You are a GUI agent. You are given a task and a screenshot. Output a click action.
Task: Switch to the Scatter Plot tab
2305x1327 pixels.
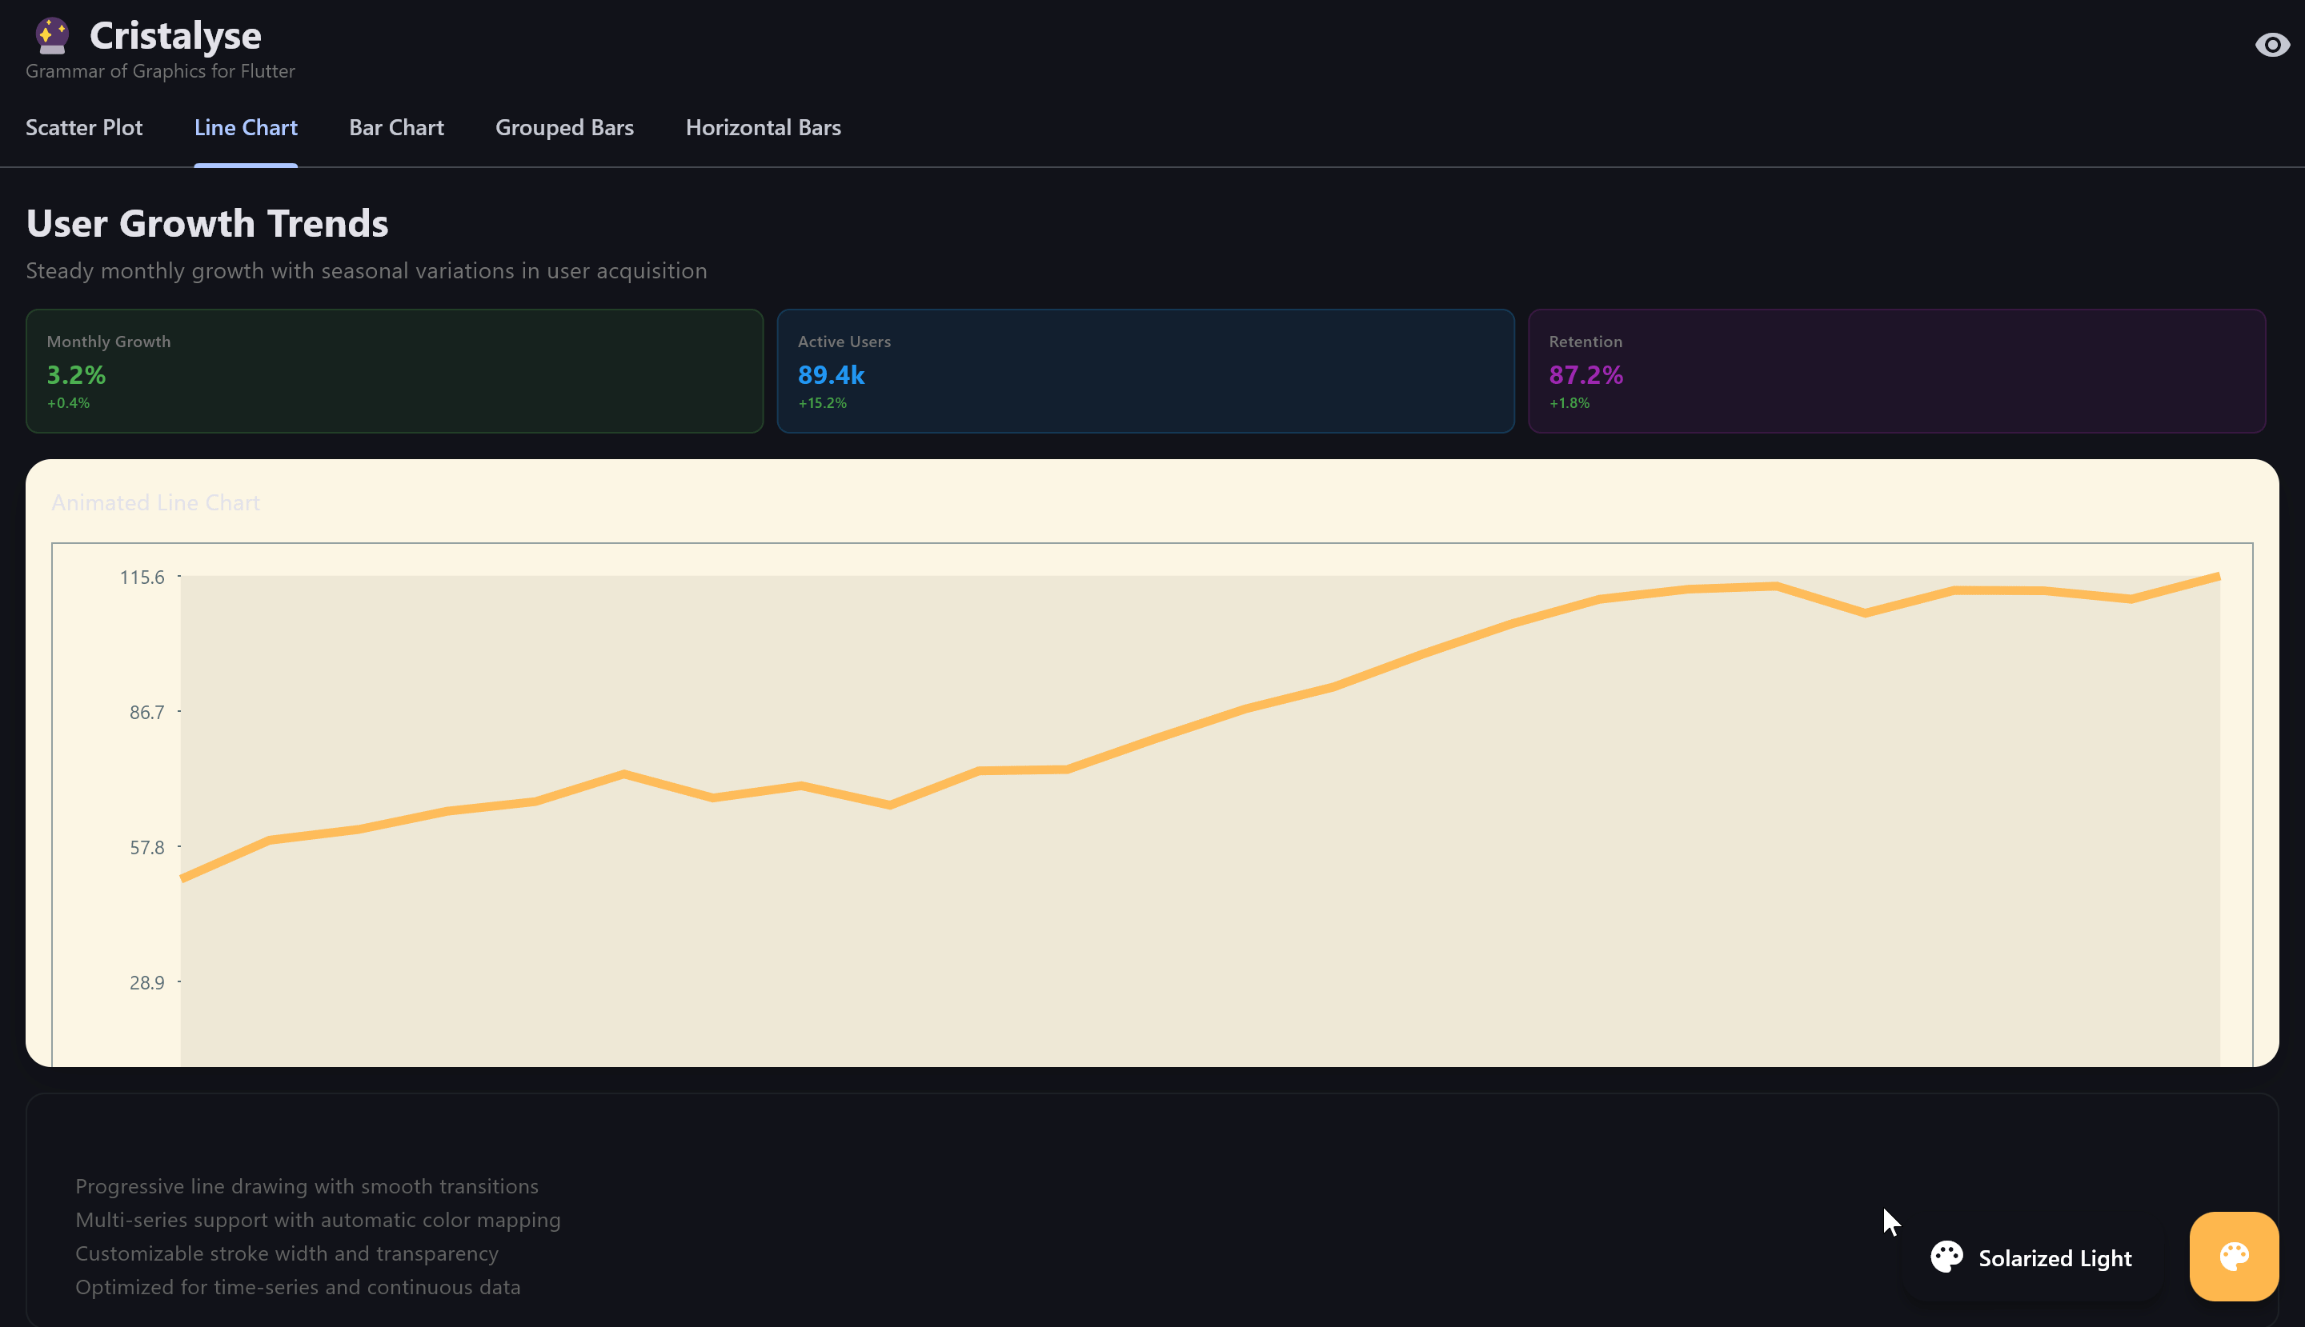pos(84,128)
